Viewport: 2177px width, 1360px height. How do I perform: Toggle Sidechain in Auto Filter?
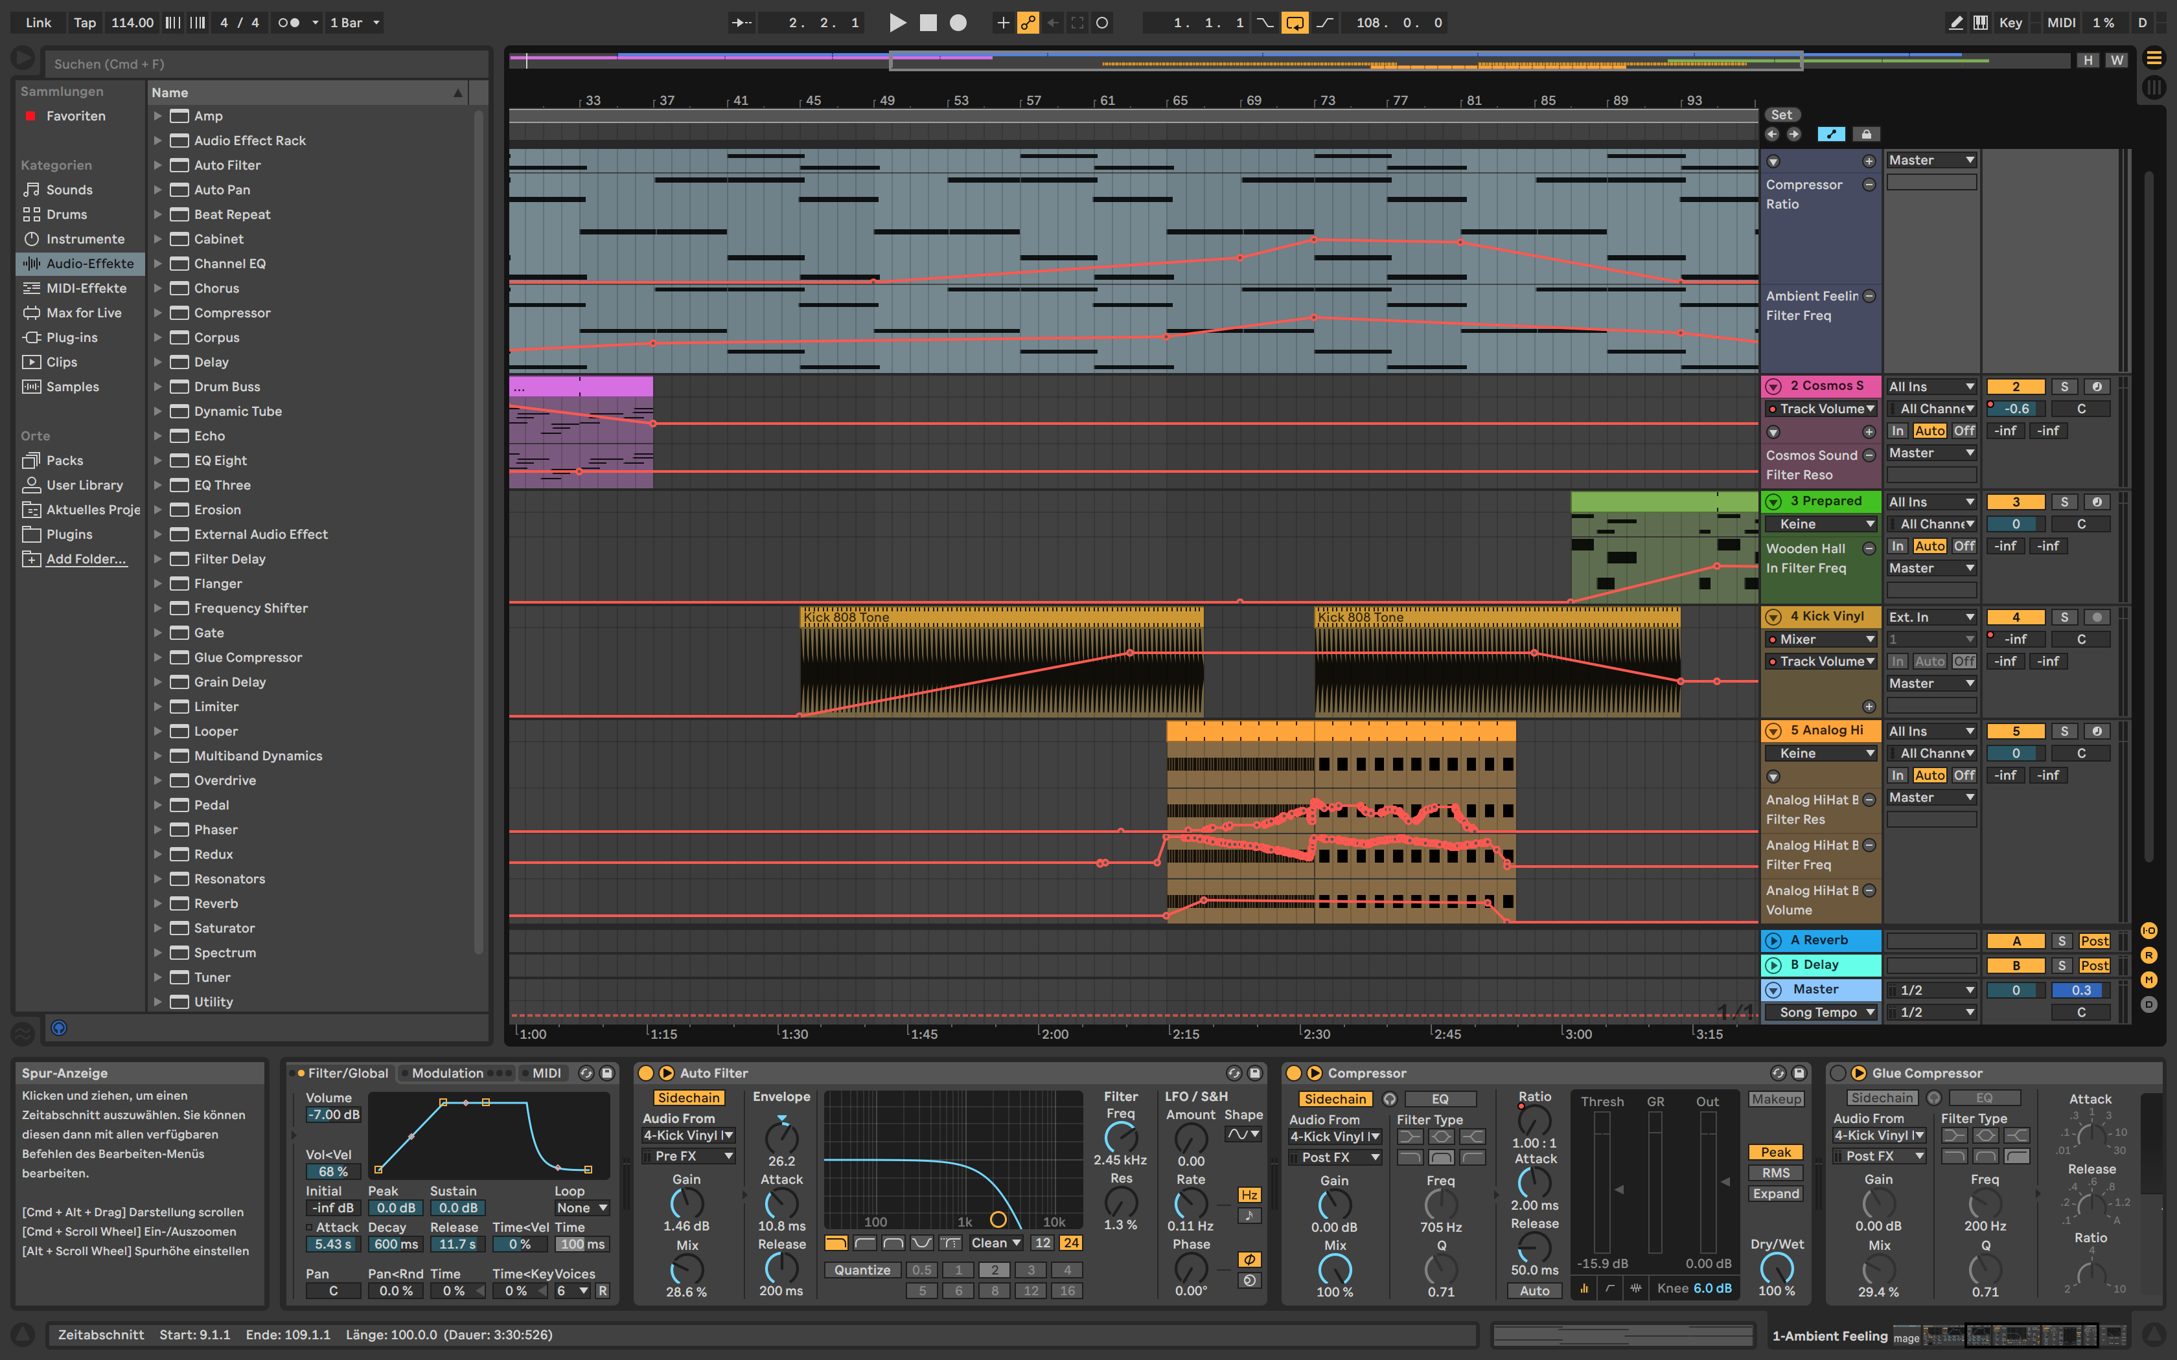[x=688, y=1097]
